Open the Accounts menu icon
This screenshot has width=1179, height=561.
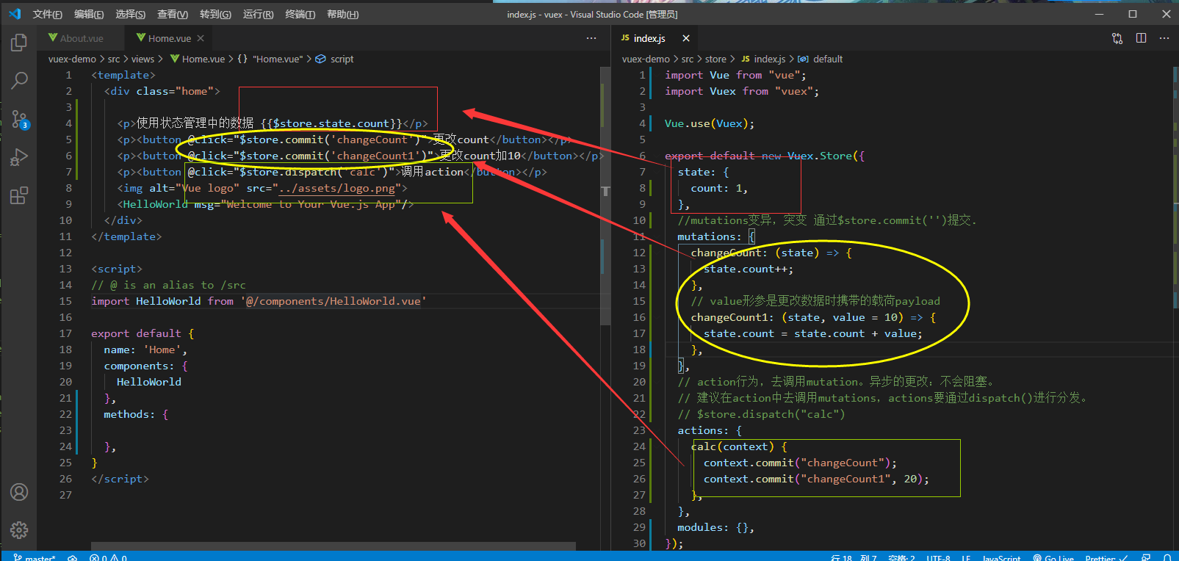(x=19, y=492)
